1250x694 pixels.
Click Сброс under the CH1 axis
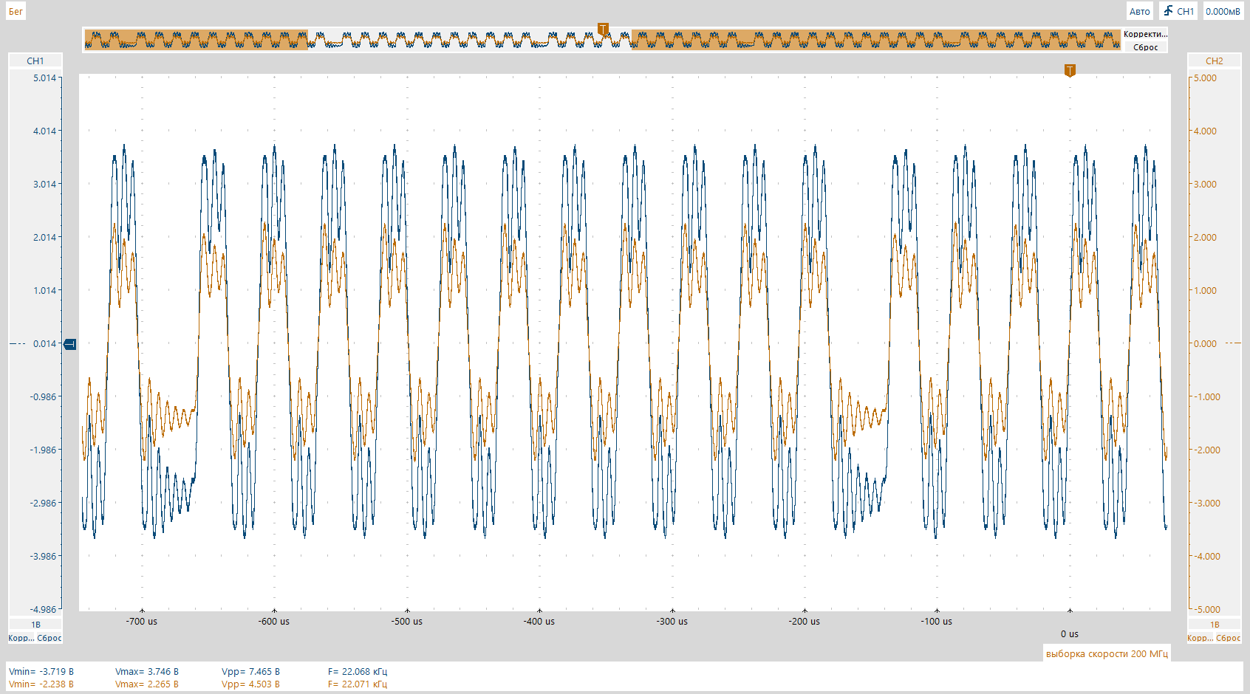tap(49, 638)
